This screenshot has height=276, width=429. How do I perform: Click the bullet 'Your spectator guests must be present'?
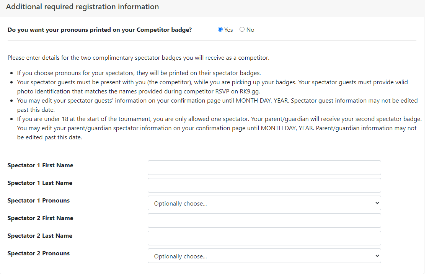coord(212,87)
